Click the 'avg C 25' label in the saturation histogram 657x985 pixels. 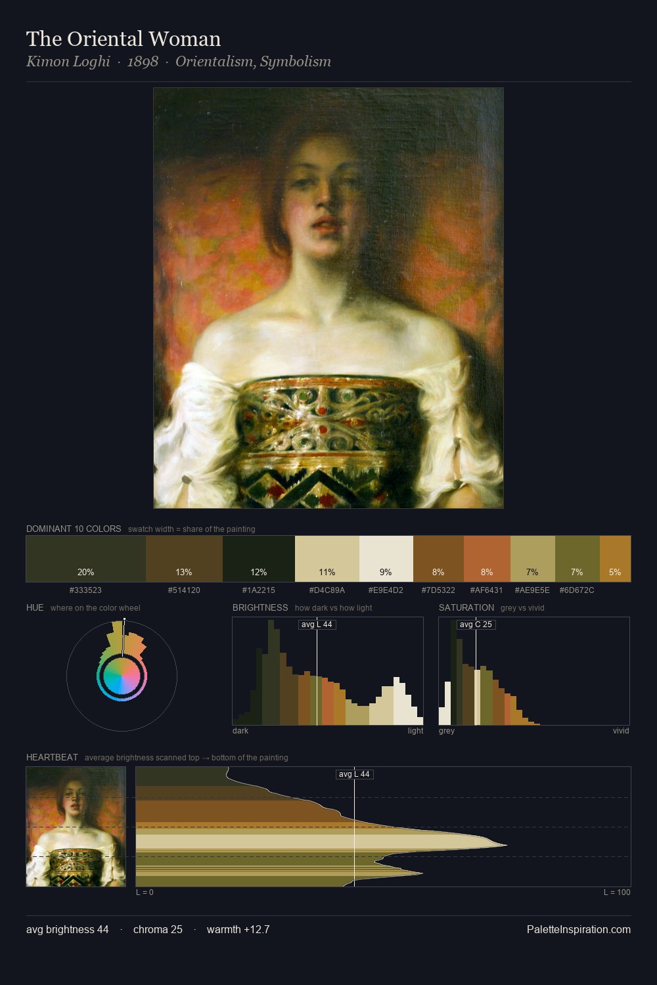coord(476,624)
